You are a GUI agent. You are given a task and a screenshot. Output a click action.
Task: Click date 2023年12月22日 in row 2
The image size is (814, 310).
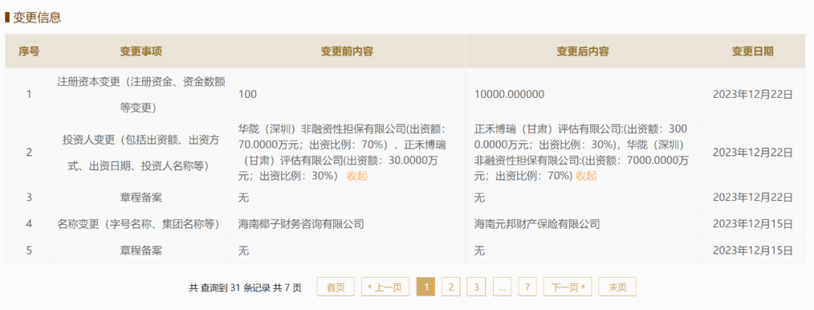pyautogui.click(x=753, y=153)
